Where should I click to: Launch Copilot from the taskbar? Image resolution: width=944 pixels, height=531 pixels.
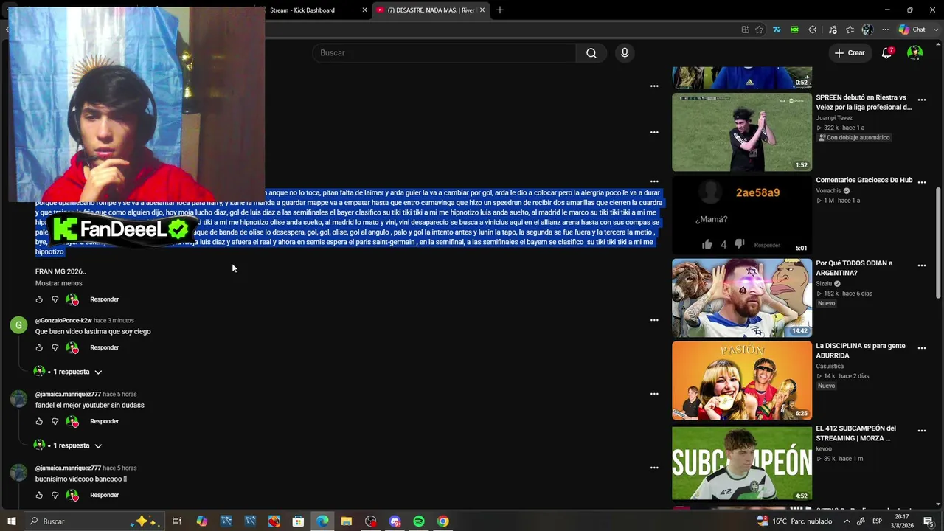click(201, 521)
